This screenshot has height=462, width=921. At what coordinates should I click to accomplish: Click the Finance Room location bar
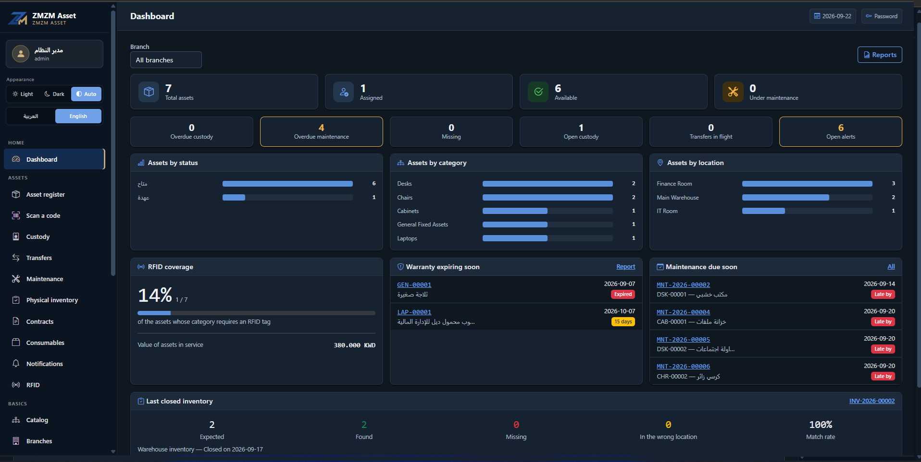pos(807,184)
